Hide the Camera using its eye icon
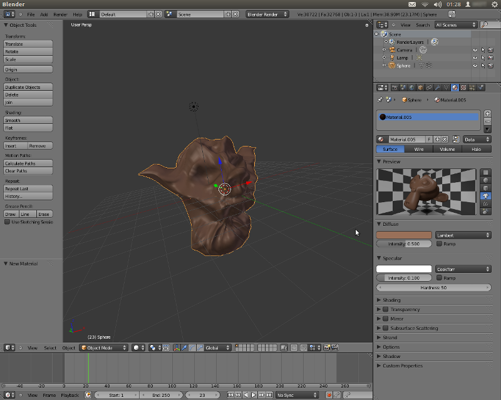The image size is (501, 400). coord(475,49)
